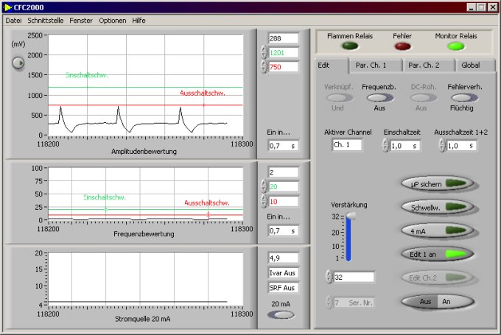Viewport: 501px width, 335px height.
Task: Adjust the Ausschaltzeit 1+2 stepper arrows
Action: pos(441,146)
